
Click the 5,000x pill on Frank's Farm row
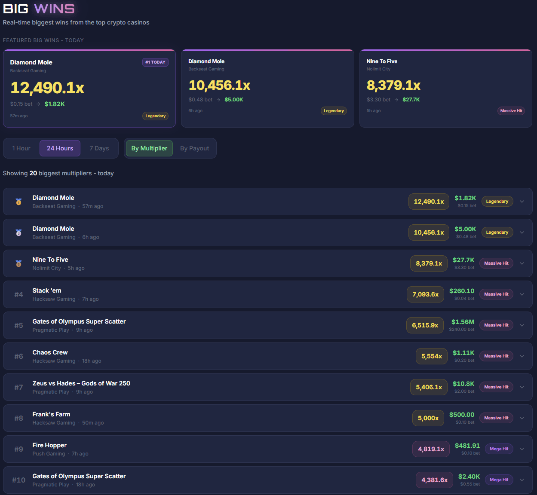(x=428, y=418)
